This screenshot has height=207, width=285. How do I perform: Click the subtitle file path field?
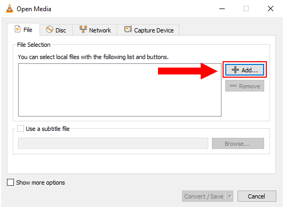[x=113, y=143]
